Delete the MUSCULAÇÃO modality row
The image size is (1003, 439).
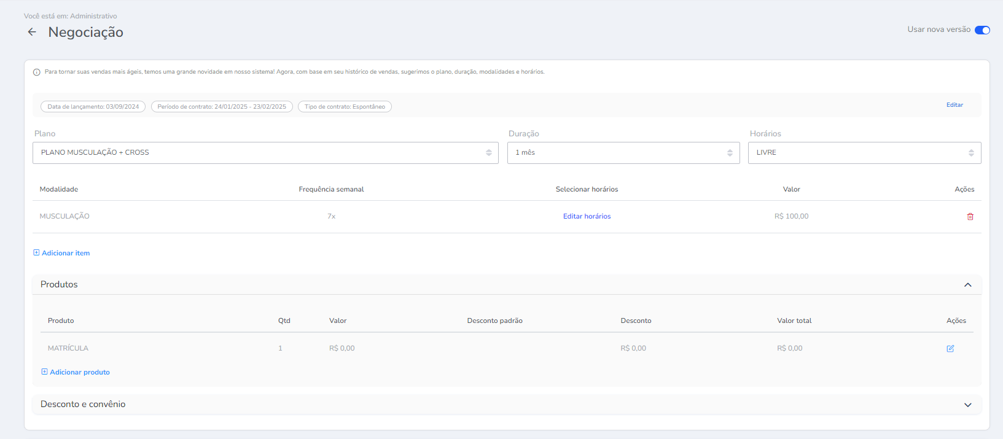970,217
